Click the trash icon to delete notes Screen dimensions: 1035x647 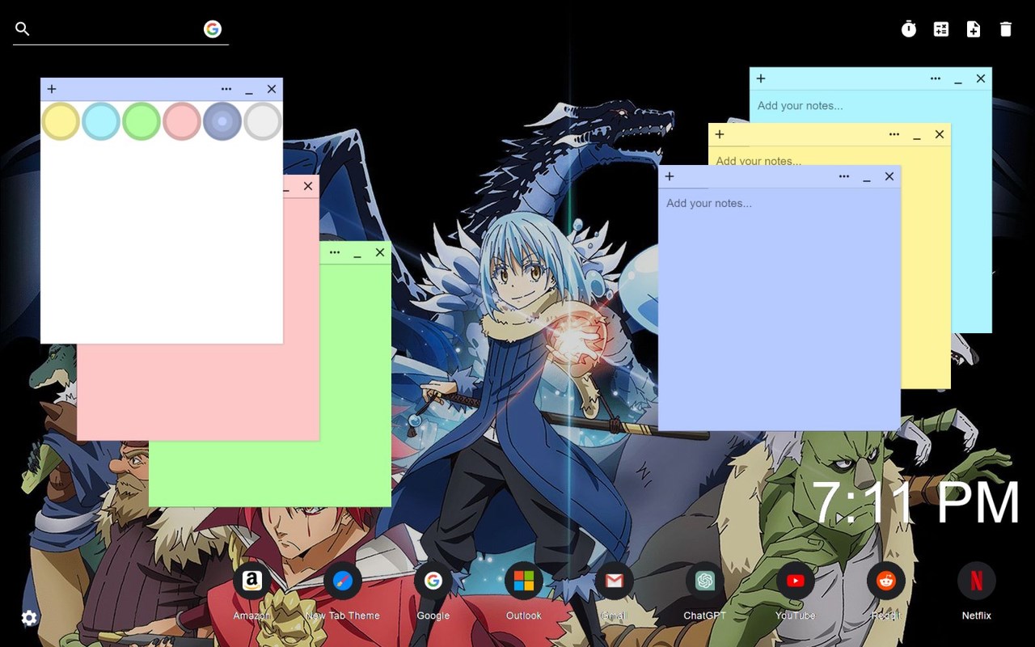pyautogui.click(x=1006, y=29)
